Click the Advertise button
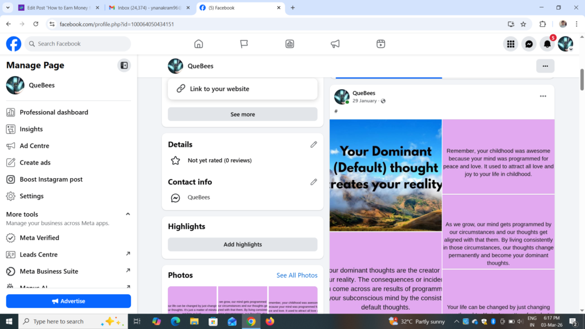This screenshot has width=585, height=329. tap(68, 301)
